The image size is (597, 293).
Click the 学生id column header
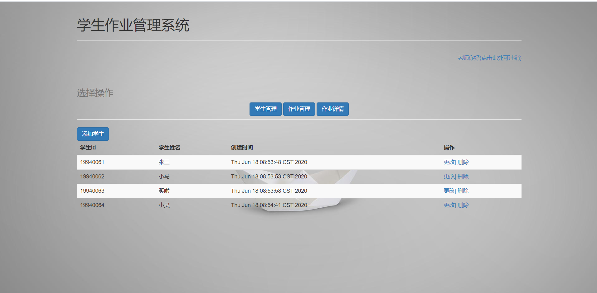[88, 148]
